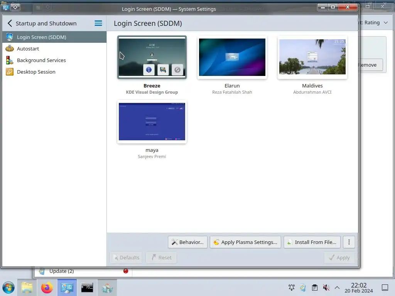This screenshot has height=296, width=395.
Task: Toggle the pin on all desktops diamond icon
Action: coord(15,7)
